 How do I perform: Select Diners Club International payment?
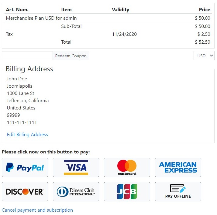(x=76, y=192)
